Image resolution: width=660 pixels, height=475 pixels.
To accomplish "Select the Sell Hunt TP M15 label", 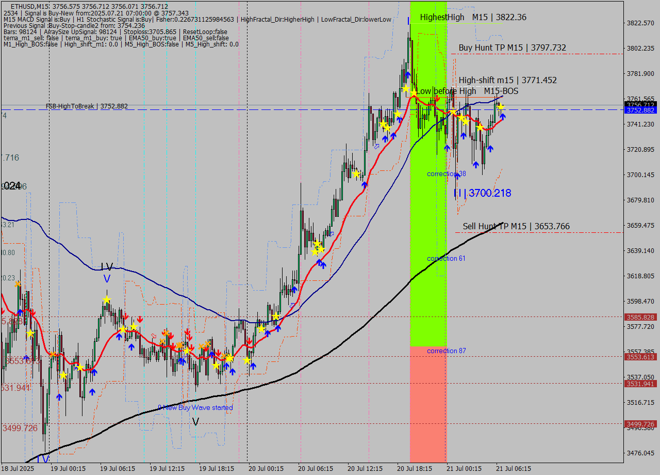I will coord(516,226).
